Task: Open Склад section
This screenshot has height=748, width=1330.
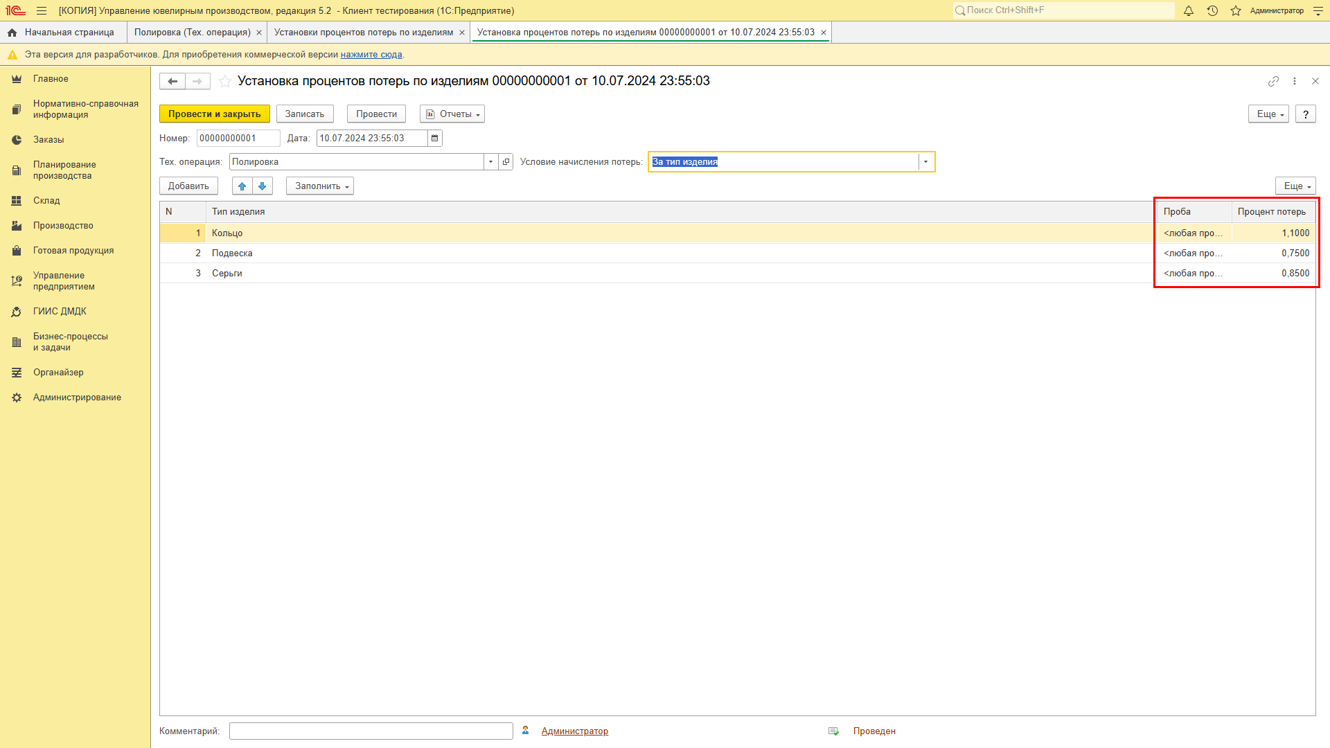Action: pyautogui.click(x=75, y=201)
